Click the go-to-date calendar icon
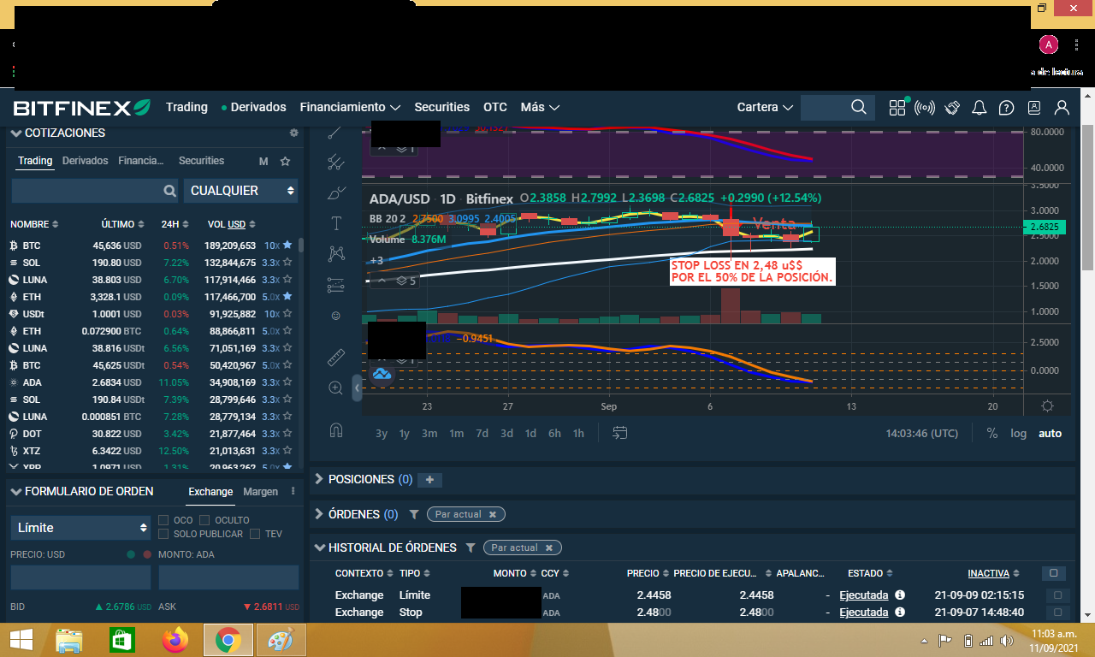 [x=620, y=433]
